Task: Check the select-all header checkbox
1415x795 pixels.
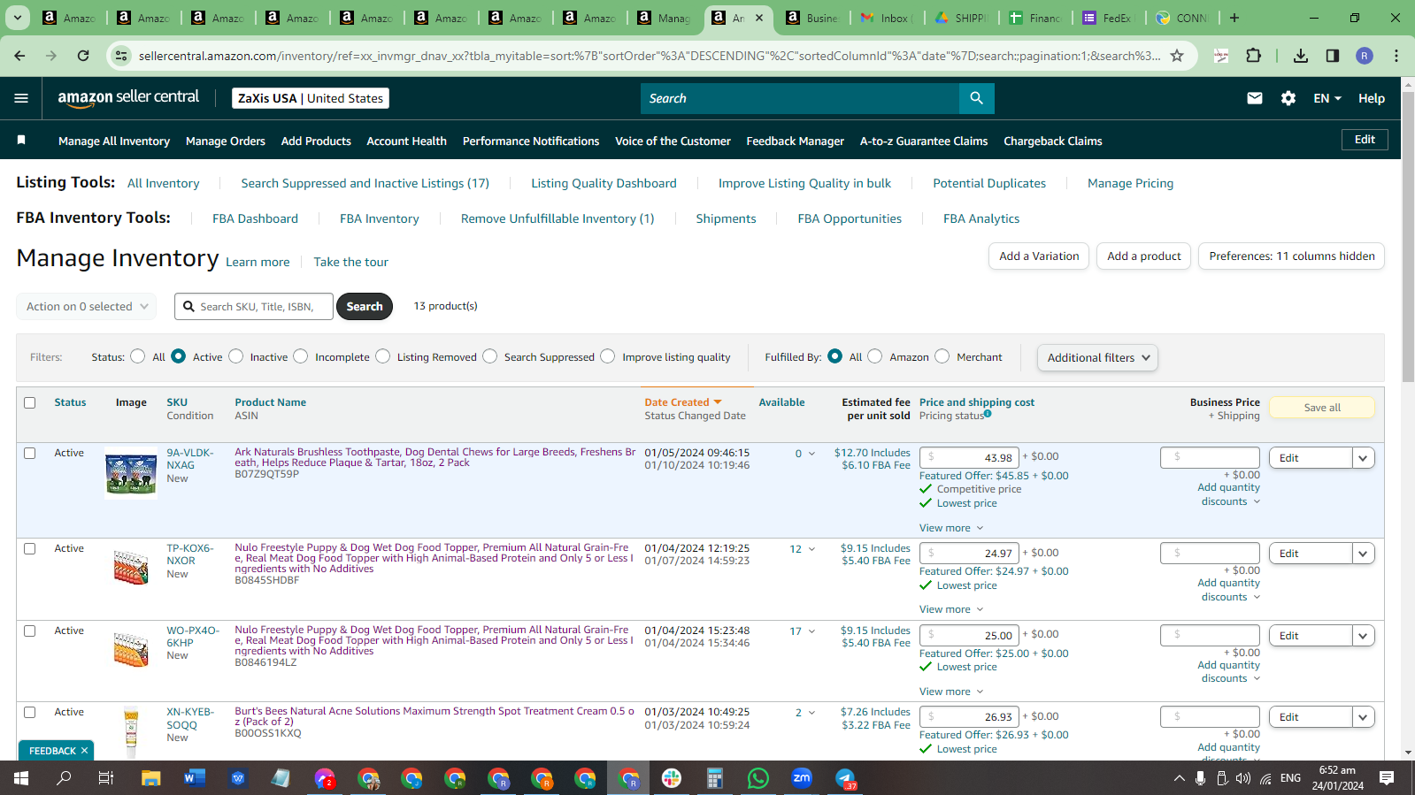Action: point(30,402)
